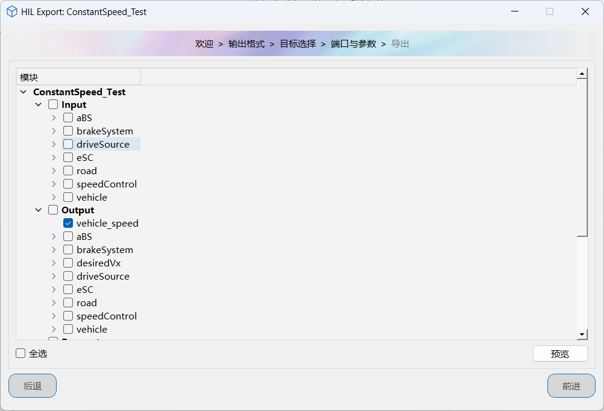604x411 pixels.
Task: Tick the 全选 select-all checkbox
Action: (x=21, y=354)
